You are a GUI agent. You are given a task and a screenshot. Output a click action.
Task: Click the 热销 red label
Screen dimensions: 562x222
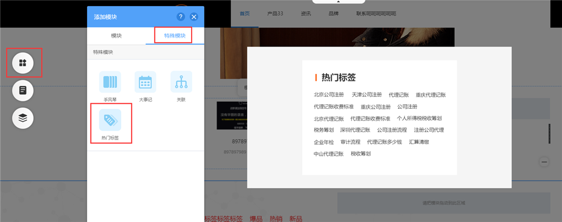click(276, 219)
